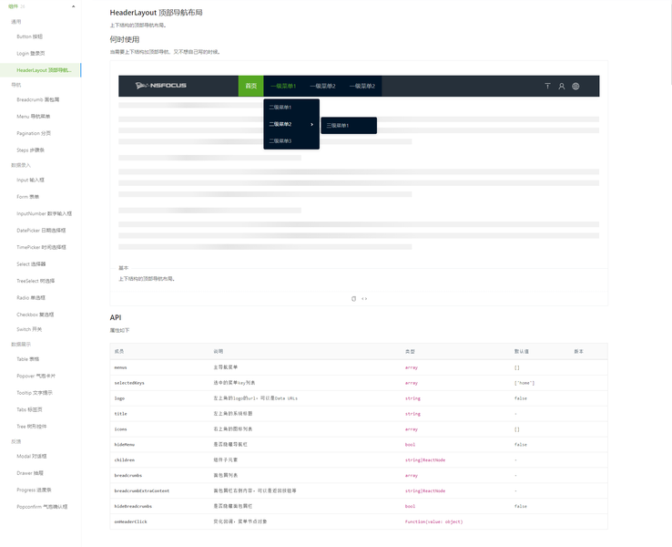Click the NSFOCUS logo in demo header
Viewport: 672px width, 547px height.
(161, 86)
